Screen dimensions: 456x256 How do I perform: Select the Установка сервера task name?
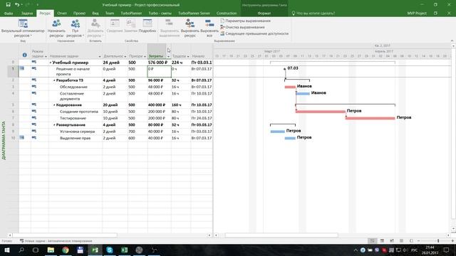(77, 132)
